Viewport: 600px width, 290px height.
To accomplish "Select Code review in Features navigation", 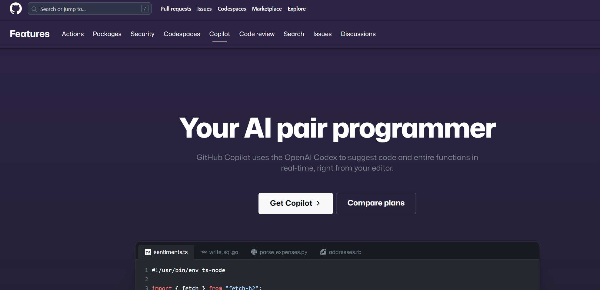I will 257,34.
